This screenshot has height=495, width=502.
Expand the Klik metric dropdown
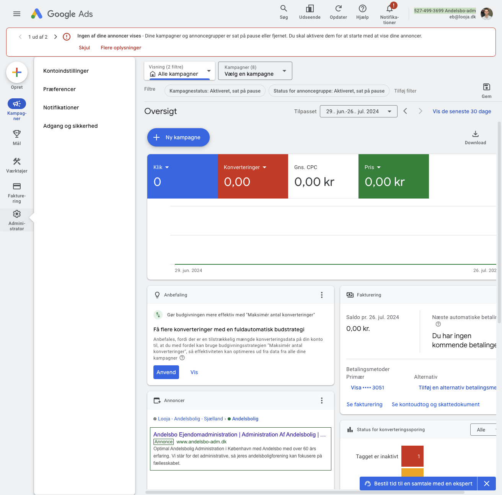tap(161, 167)
